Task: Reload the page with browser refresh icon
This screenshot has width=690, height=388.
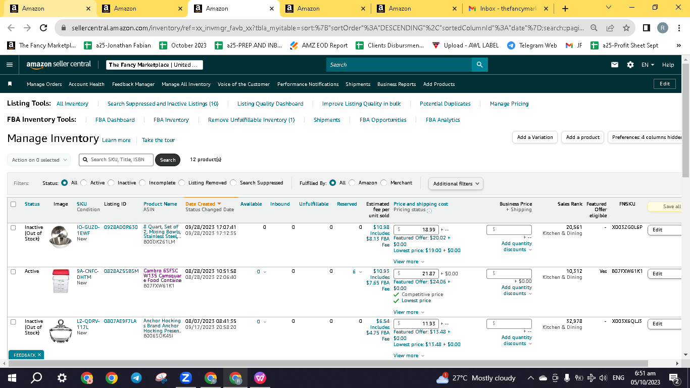Action: tap(43, 28)
